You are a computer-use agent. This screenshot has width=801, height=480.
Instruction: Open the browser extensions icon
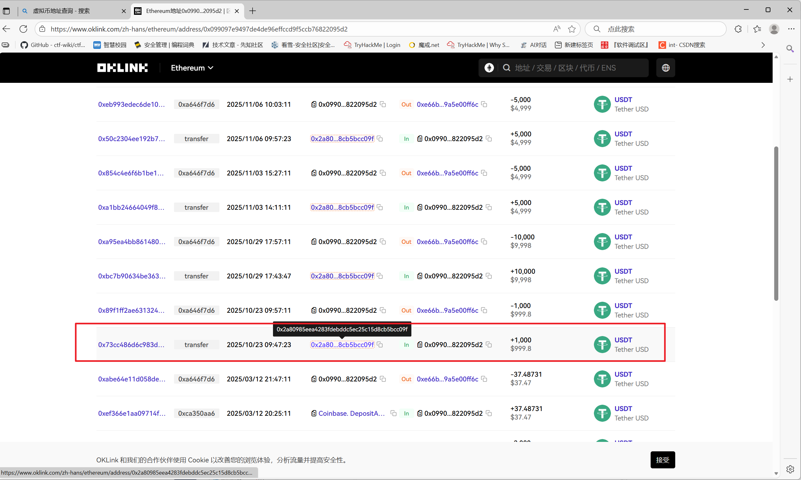738,29
